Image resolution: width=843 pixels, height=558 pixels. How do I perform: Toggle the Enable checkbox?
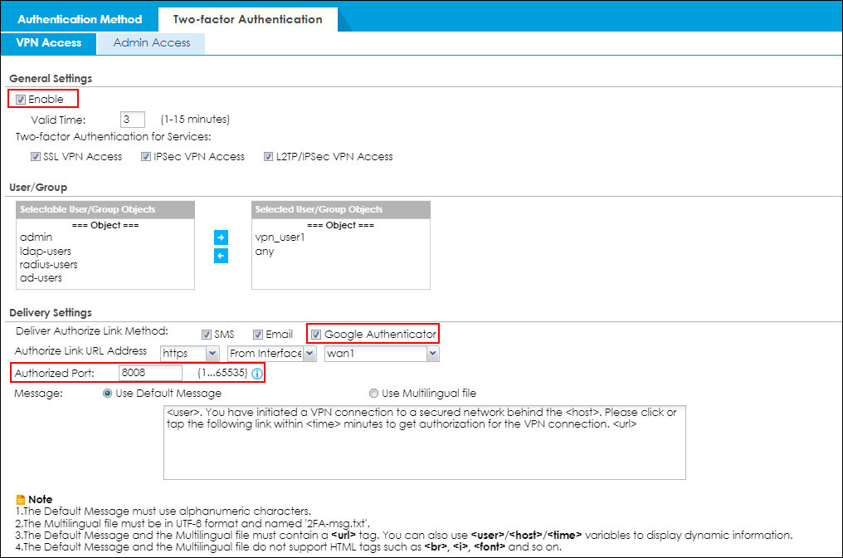[21, 100]
